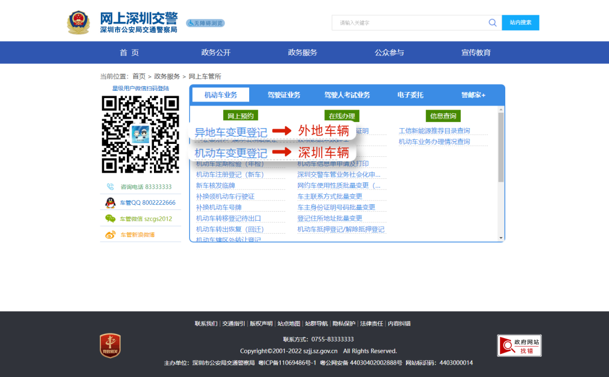Click the 车管微信 szcgs2012 text

point(146,218)
